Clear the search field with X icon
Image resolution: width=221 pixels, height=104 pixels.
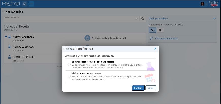(x=136, y=19)
